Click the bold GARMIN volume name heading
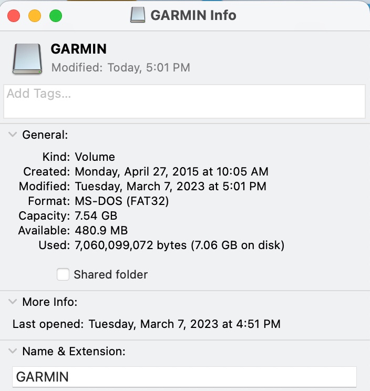The height and width of the screenshot is (391, 370). coord(78,49)
